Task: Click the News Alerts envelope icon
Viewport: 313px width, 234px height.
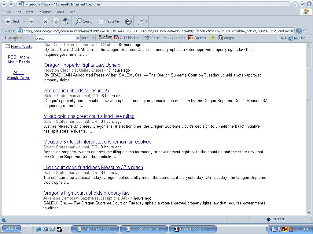Action: [x=7, y=46]
